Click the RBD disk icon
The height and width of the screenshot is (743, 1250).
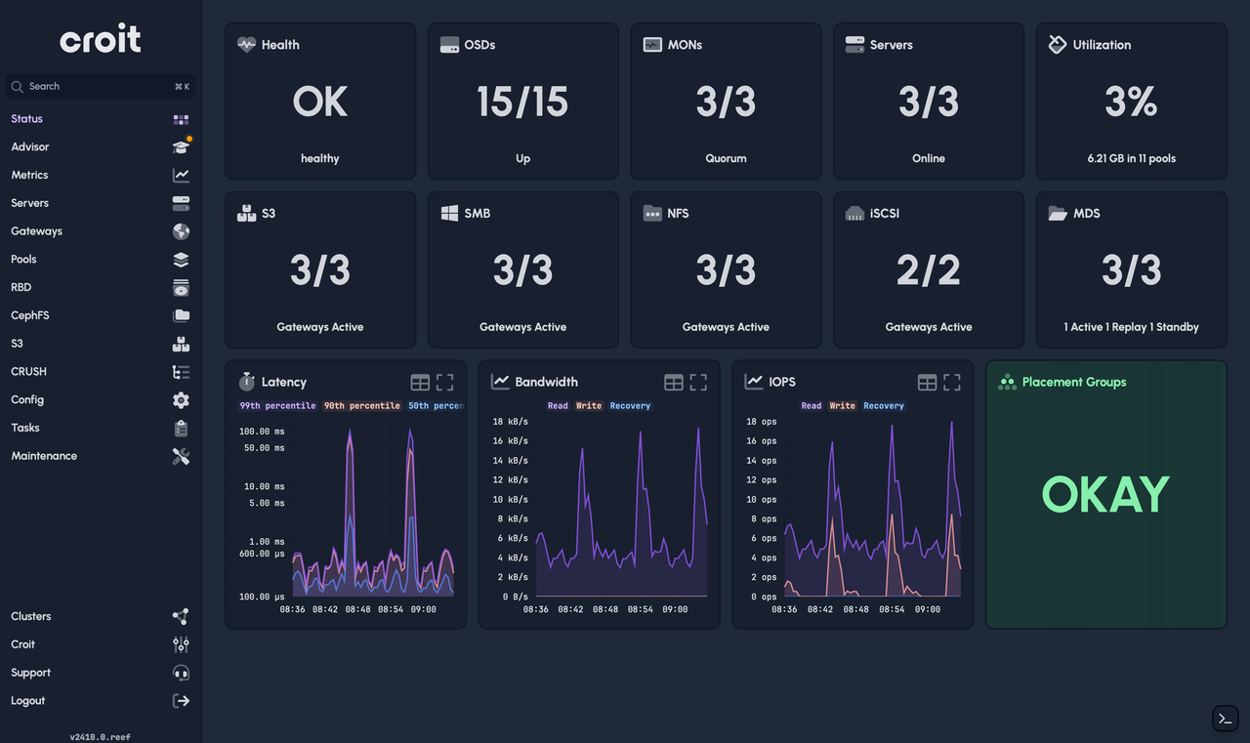[x=181, y=288]
